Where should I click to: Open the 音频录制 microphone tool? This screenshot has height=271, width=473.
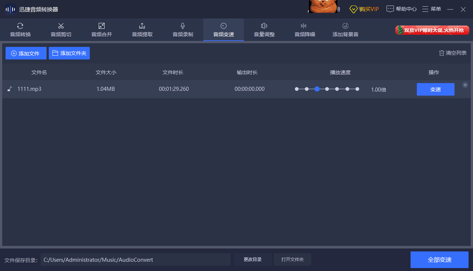tap(183, 30)
